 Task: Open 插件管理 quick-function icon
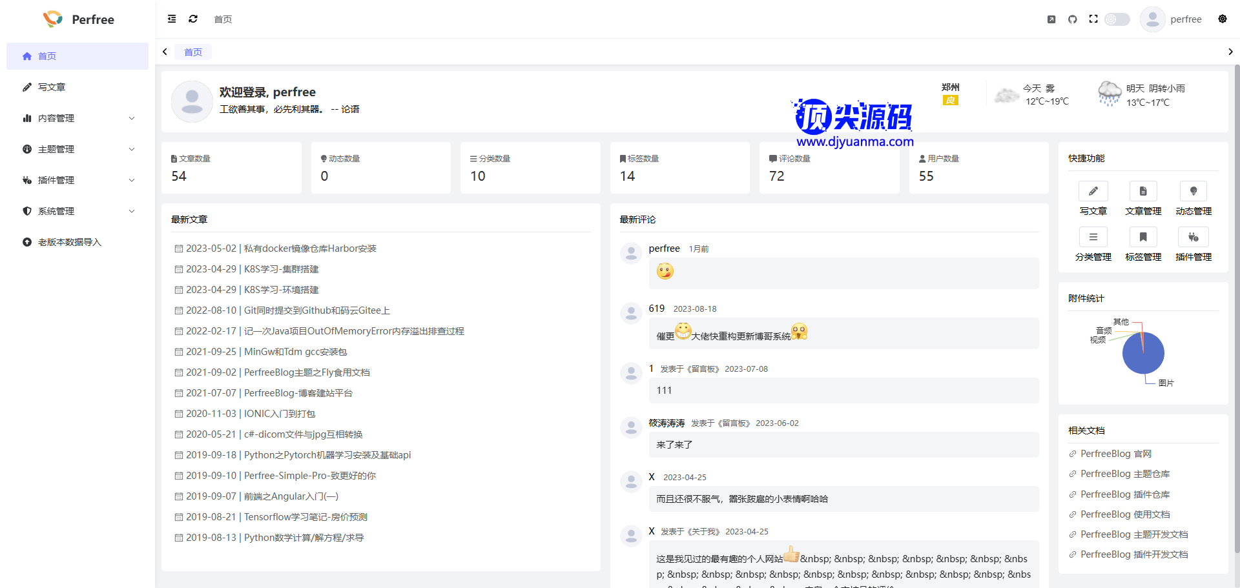point(1193,237)
